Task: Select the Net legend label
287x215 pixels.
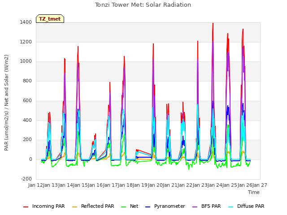Action: pos(134,206)
